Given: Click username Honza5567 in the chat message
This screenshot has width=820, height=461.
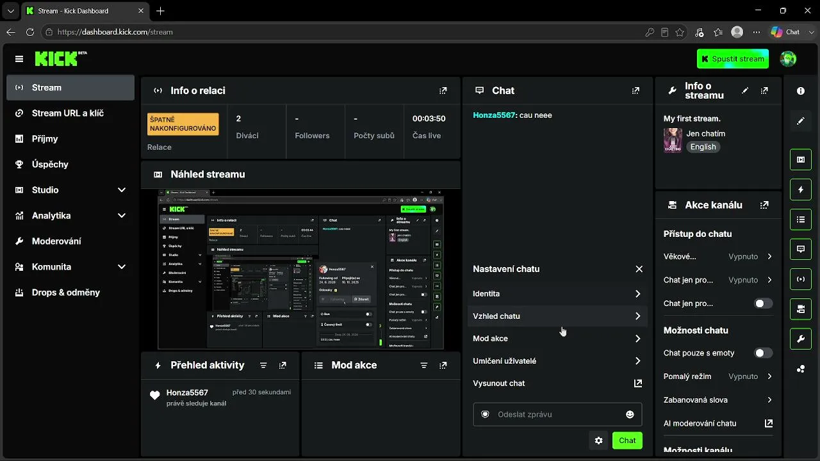Looking at the screenshot, I should tap(494, 115).
